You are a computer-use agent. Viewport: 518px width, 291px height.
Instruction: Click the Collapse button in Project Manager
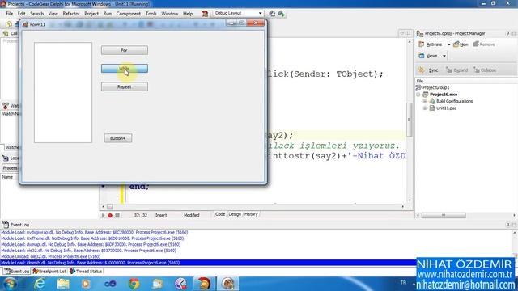point(485,70)
